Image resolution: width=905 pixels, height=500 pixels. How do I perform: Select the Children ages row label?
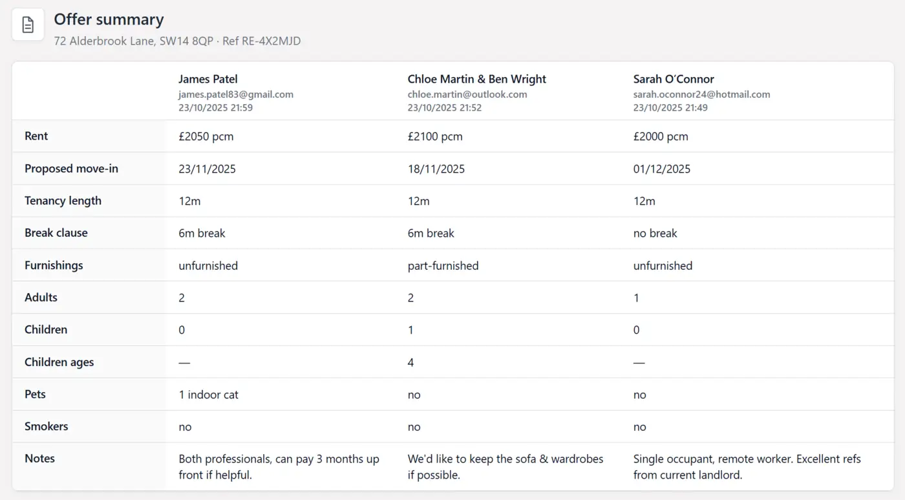59,362
